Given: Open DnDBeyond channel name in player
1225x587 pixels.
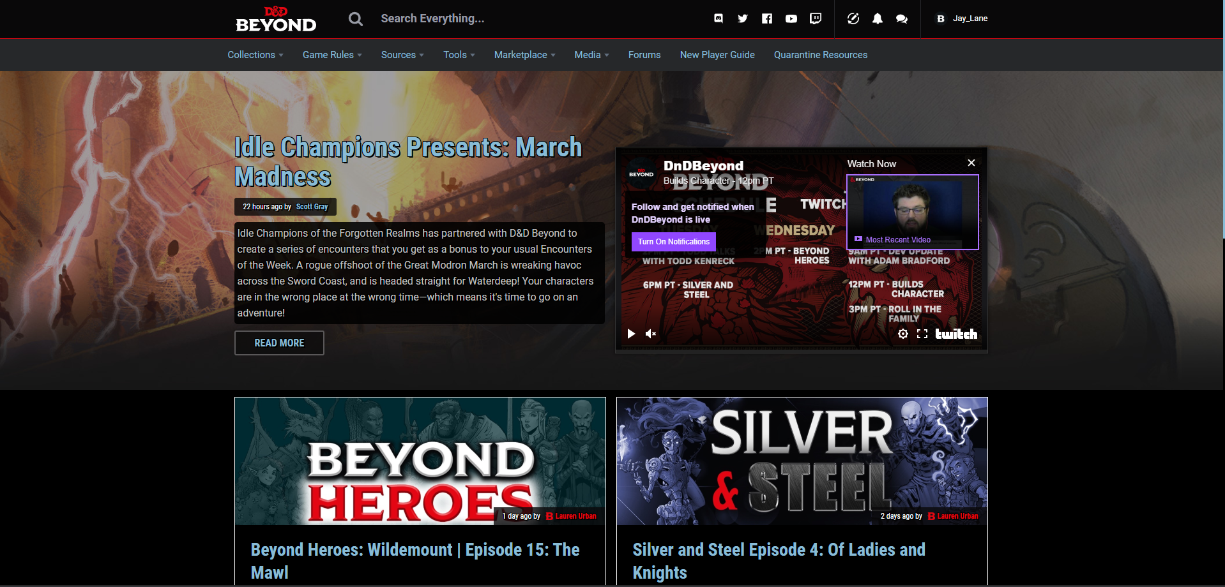Looking at the screenshot, I should point(703,166).
